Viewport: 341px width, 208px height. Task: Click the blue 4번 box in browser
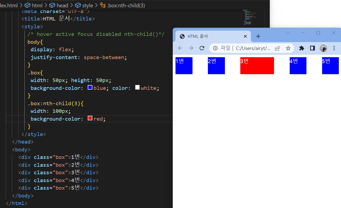pyautogui.click(x=298, y=66)
